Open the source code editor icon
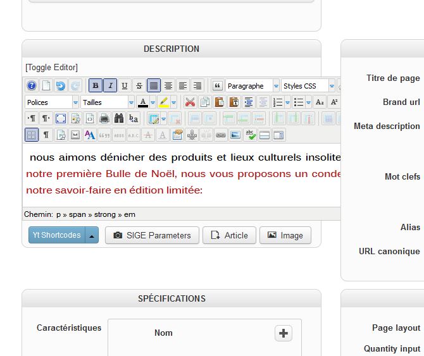The image size is (424, 356). tap(90, 119)
